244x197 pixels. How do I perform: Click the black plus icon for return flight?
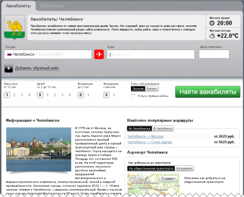[x=8, y=68]
